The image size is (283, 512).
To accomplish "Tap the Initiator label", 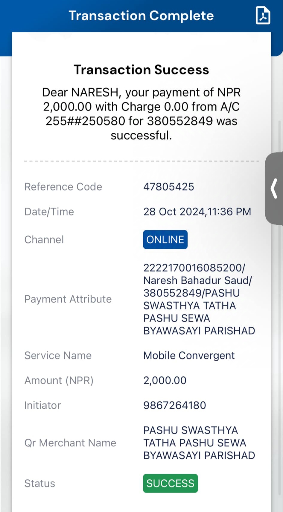I will (42, 405).
